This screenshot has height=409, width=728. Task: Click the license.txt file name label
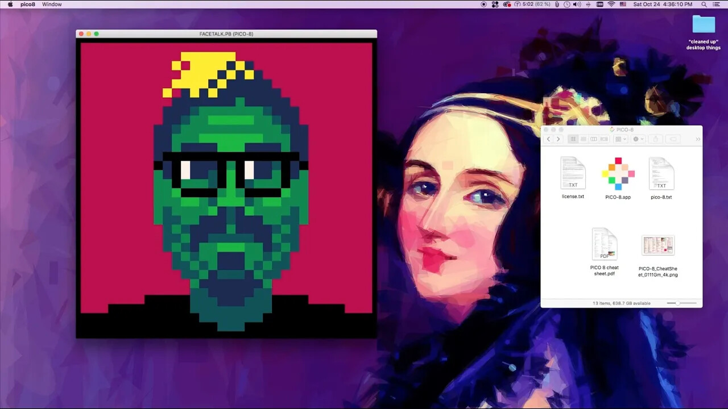click(573, 197)
